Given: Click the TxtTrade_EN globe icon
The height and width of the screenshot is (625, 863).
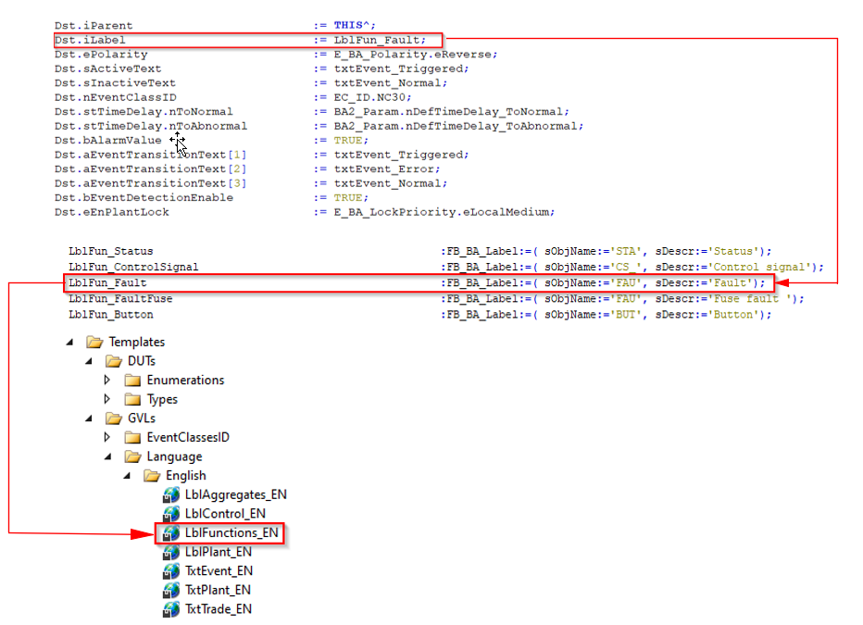Looking at the screenshot, I should [x=171, y=609].
